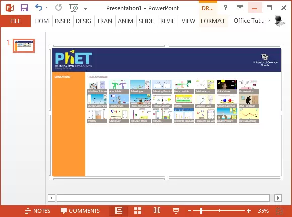This screenshot has height=217, width=292.
Task: Click the PowerPoint application icon
Action: 9,8
